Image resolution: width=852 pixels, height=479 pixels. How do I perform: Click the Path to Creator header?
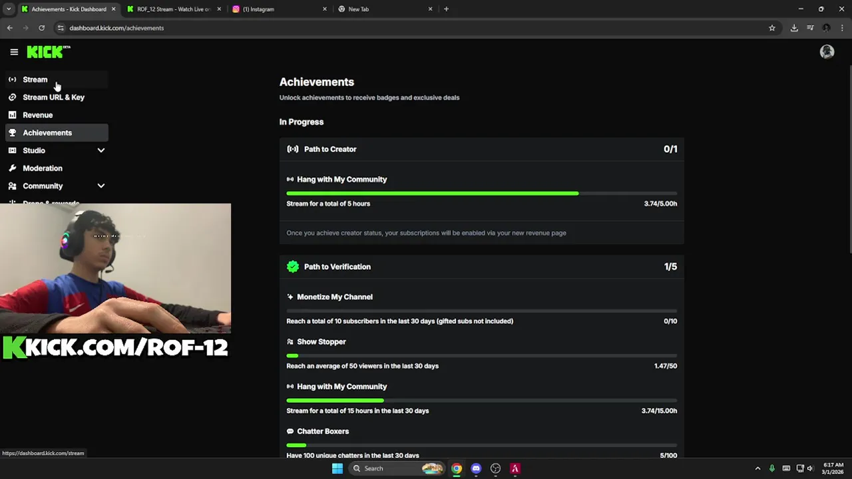[x=482, y=149]
